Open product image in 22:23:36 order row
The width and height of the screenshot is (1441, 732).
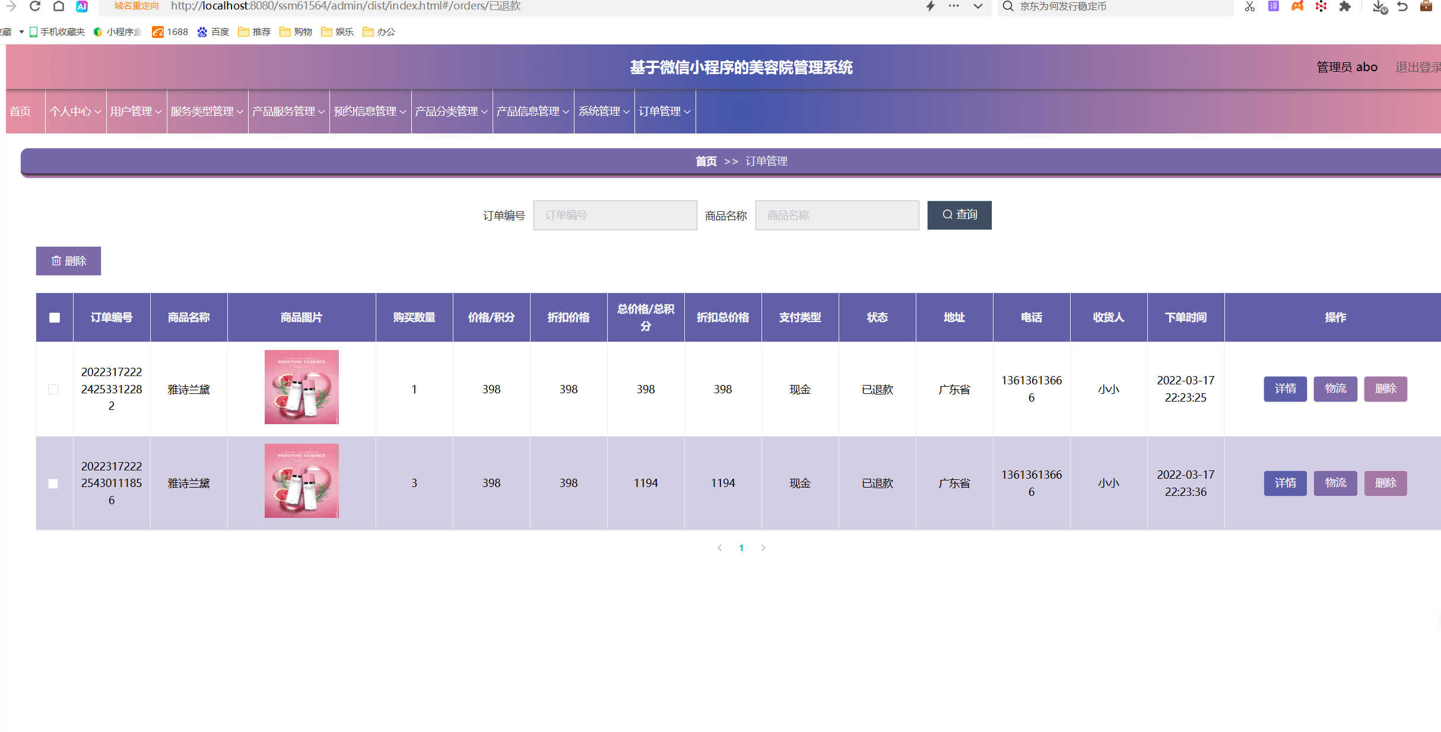click(x=301, y=481)
